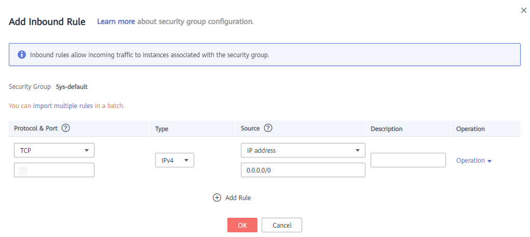Expand the IPv4 type dropdown
This screenshot has height=237, width=530.
[x=174, y=161]
